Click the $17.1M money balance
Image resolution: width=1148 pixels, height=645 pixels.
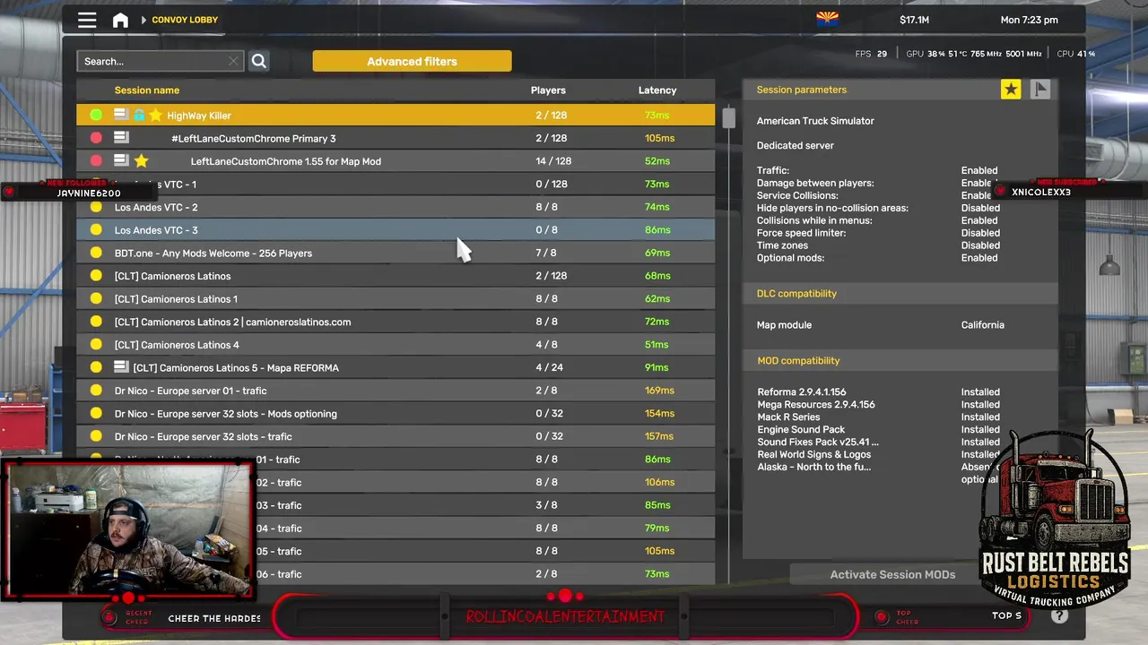click(914, 20)
